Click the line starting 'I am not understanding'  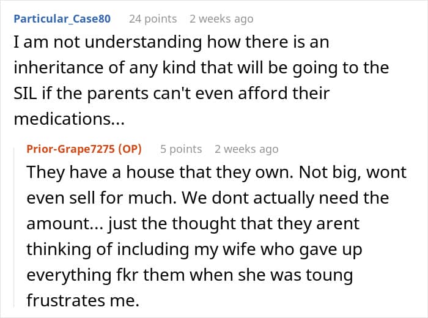(x=171, y=42)
